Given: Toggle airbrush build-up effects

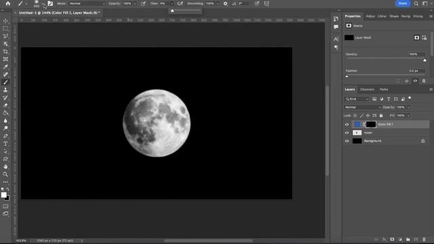Looking at the screenshot, I should pyautogui.click(x=180, y=3).
